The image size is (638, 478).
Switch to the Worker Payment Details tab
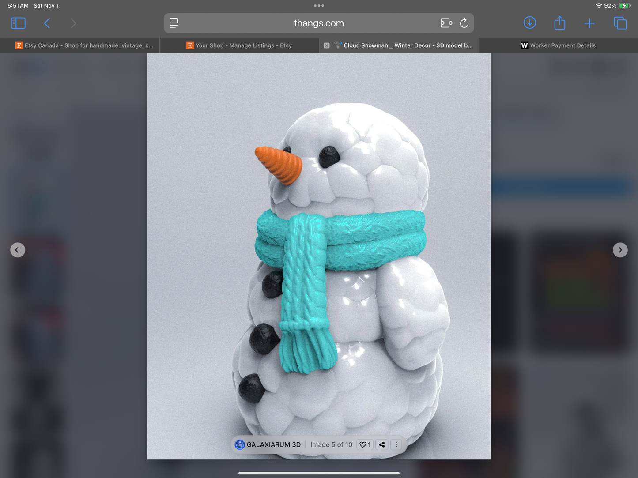pos(558,45)
